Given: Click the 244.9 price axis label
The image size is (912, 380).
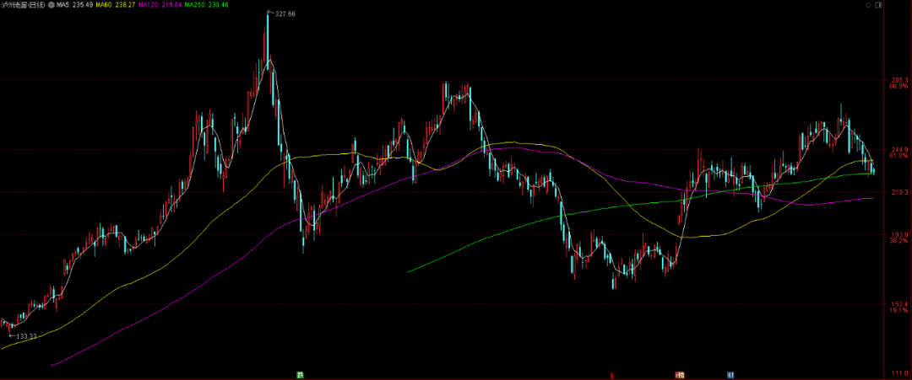Looking at the screenshot, I should (899, 149).
